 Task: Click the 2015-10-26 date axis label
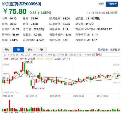102,96
